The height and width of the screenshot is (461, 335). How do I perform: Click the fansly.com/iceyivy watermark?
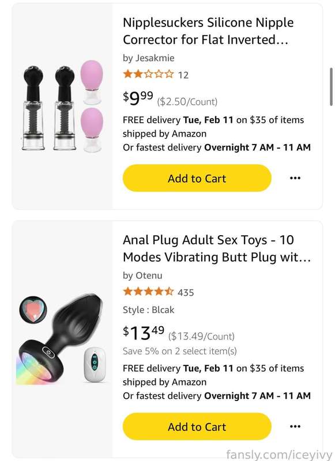[279, 455]
